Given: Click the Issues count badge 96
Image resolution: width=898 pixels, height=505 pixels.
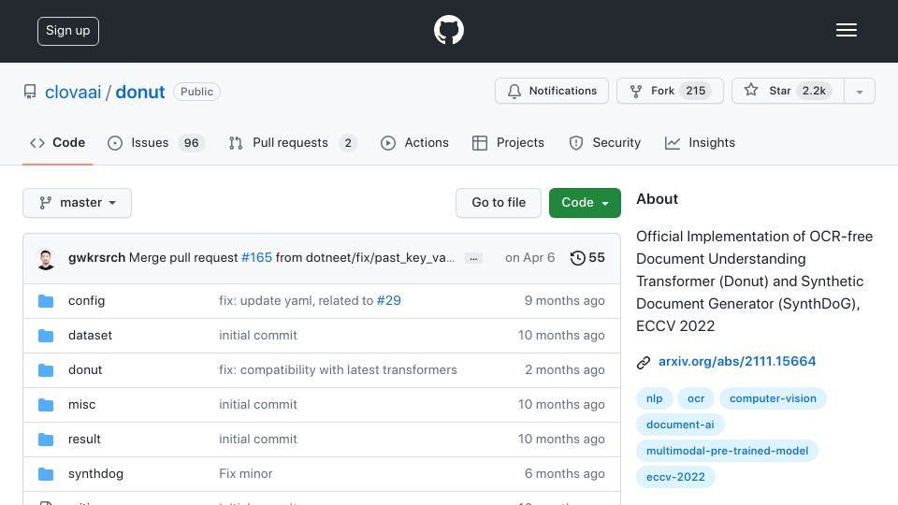Looking at the screenshot, I should click(191, 142).
